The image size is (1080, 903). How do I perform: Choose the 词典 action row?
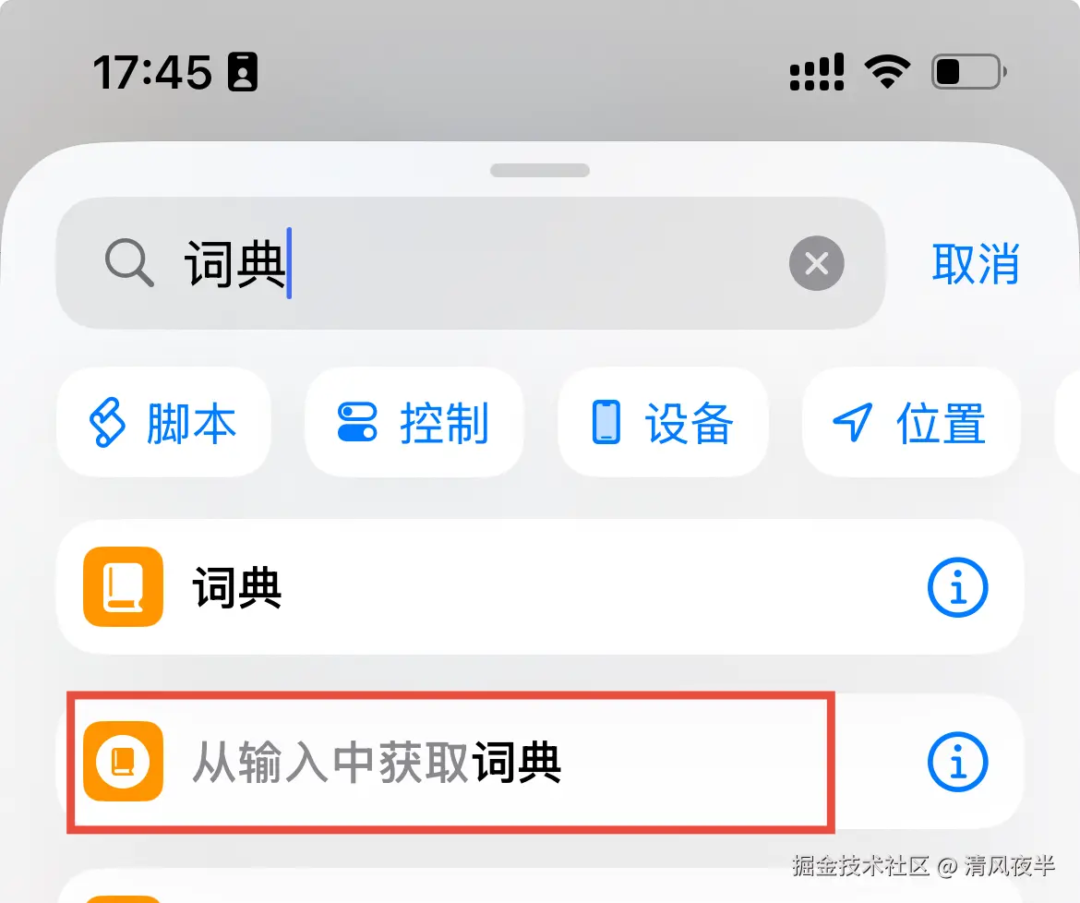540,587
